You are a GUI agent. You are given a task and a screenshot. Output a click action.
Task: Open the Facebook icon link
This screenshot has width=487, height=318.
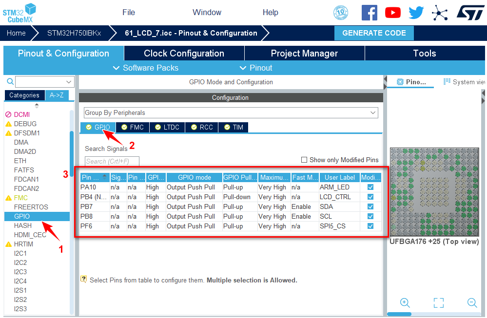(370, 13)
